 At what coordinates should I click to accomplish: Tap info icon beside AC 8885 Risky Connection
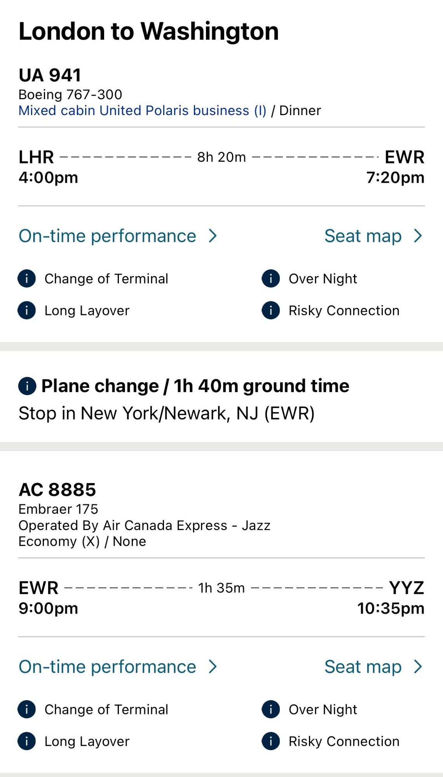coord(271,741)
